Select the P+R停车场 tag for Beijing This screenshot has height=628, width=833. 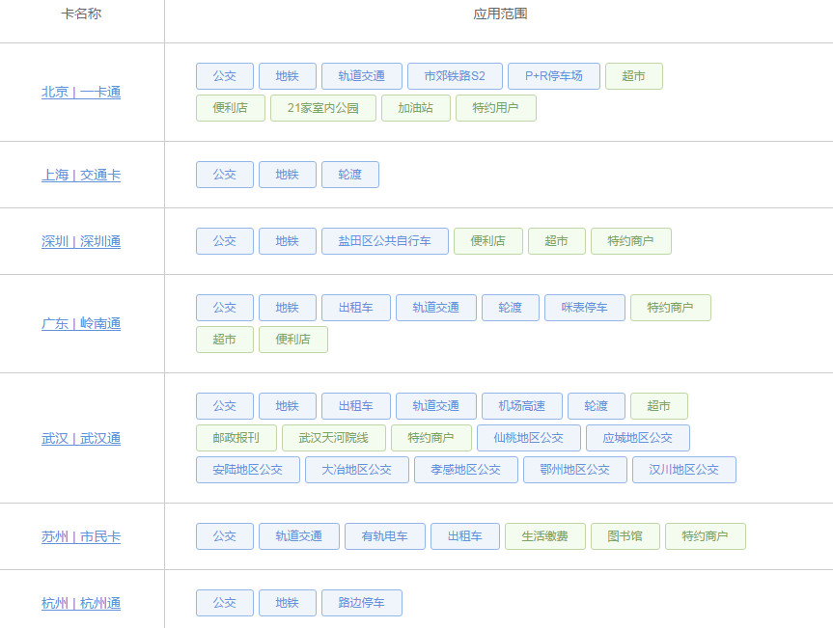[553, 76]
